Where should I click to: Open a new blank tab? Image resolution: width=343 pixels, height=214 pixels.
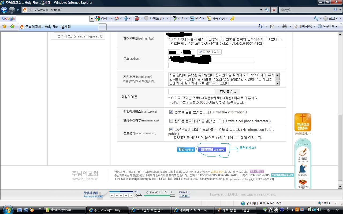click(103, 27)
